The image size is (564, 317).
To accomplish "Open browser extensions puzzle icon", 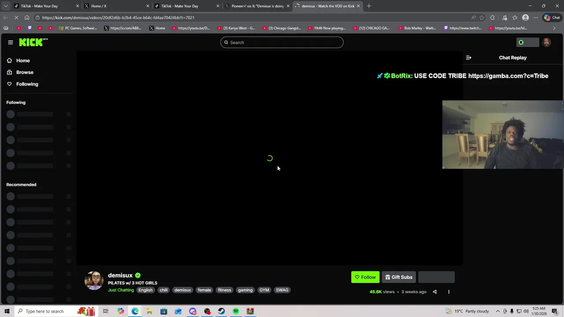I will 493,18.
